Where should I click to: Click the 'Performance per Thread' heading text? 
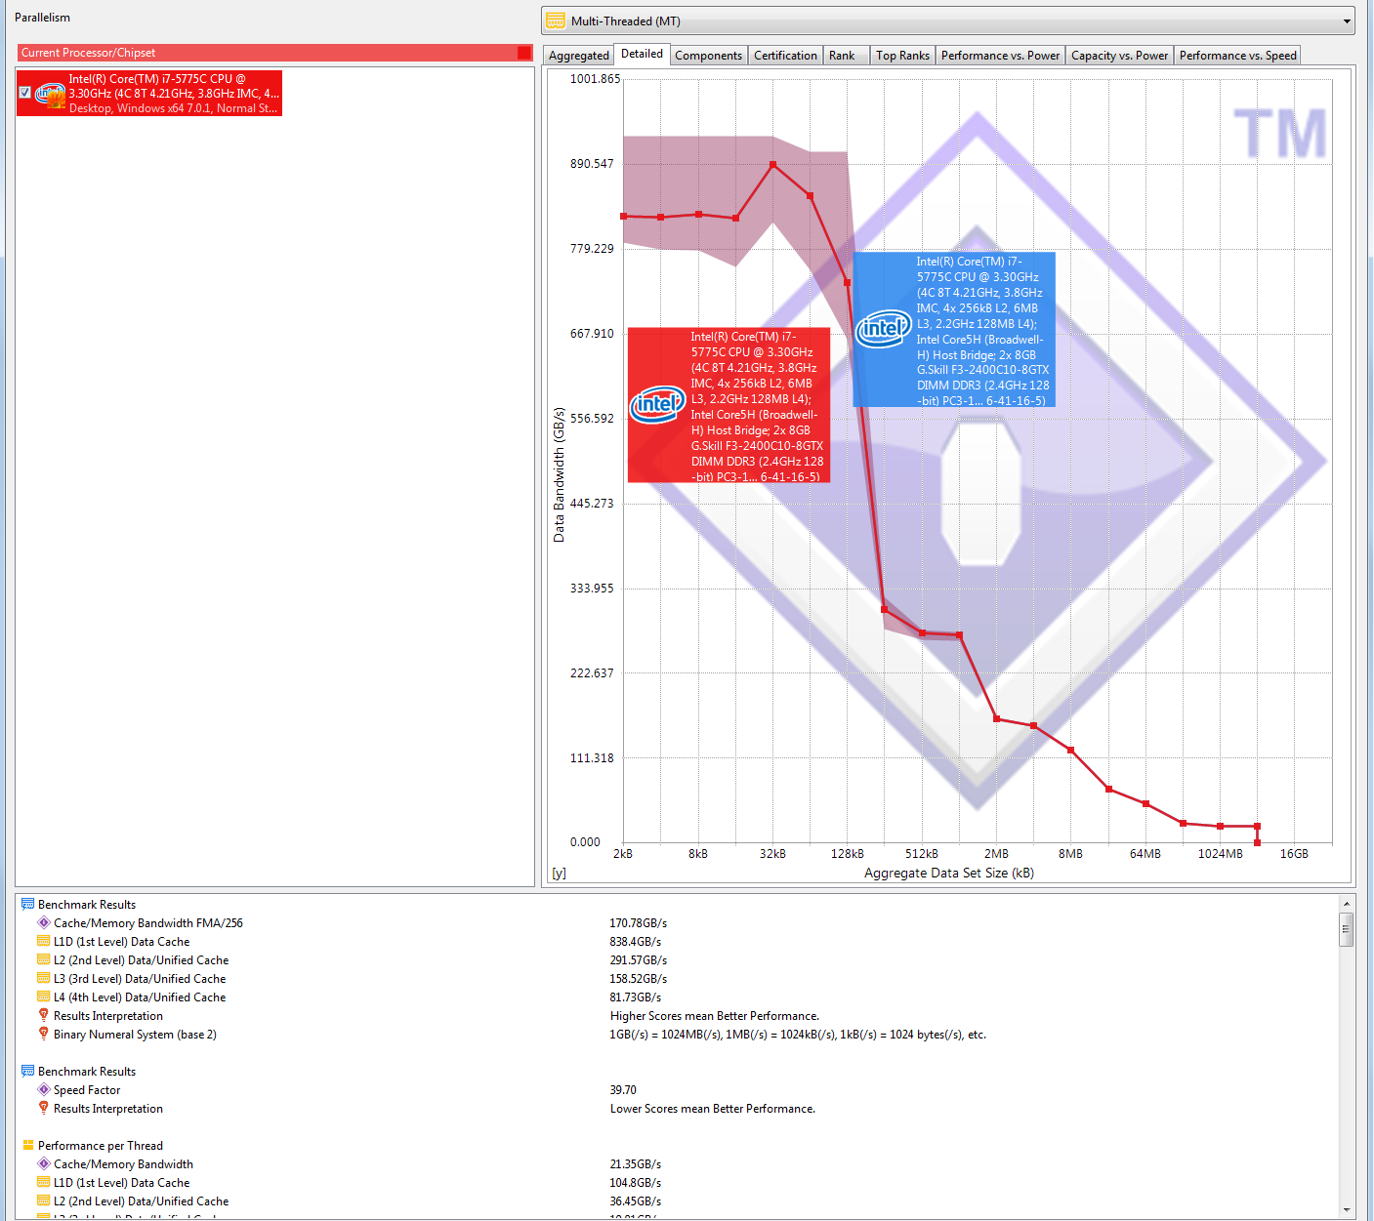tap(101, 1146)
